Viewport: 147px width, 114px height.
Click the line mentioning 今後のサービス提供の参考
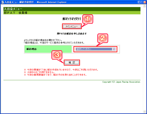[x=54, y=43]
